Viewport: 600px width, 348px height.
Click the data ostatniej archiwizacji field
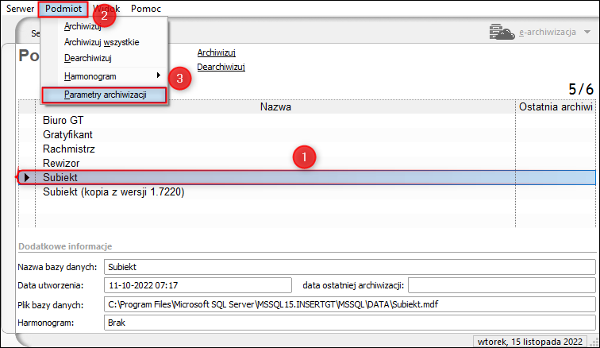[502, 285]
